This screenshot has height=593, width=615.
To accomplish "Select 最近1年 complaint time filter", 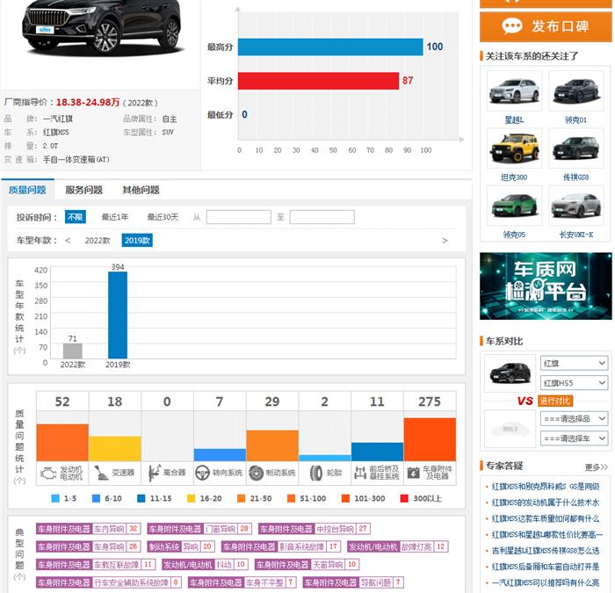I will [115, 217].
